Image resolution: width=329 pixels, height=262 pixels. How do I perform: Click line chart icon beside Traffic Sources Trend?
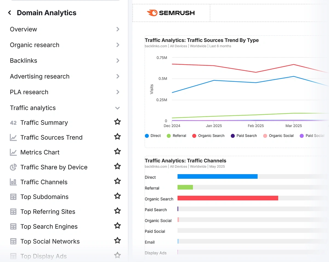(13, 138)
